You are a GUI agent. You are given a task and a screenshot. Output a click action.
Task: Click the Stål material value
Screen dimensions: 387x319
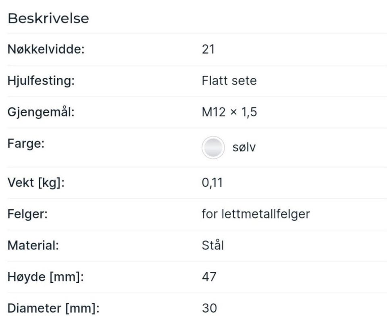[x=212, y=246]
